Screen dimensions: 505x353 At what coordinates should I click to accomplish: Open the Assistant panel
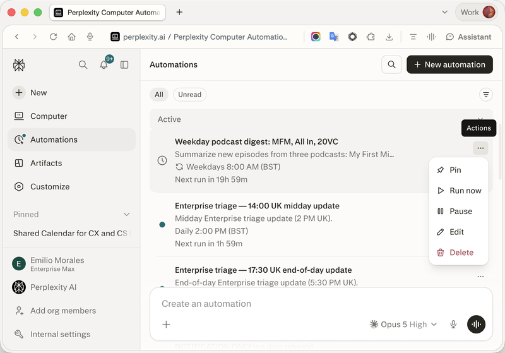click(468, 37)
